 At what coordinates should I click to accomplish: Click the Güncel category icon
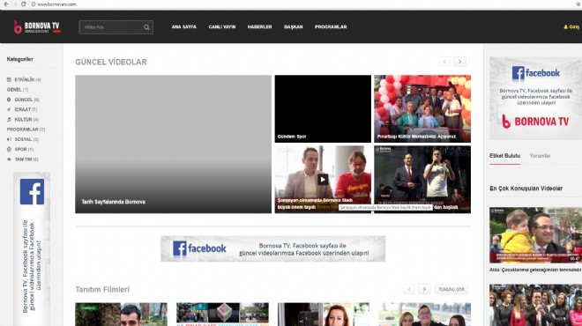pyautogui.click(x=9, y=100)
